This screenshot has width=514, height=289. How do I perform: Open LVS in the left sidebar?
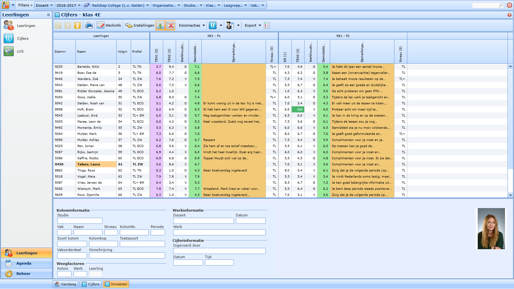(20, 51)
